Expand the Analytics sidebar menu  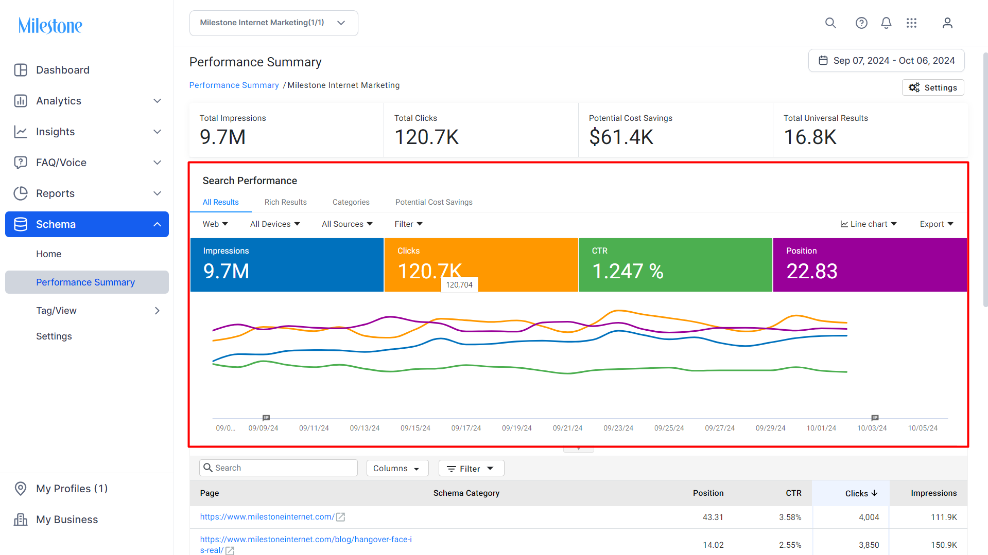87,101
